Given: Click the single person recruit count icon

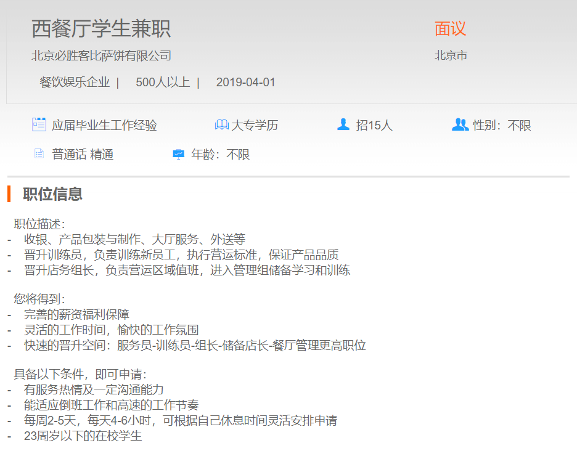Looking at the screenshot, I should (343, 124).
